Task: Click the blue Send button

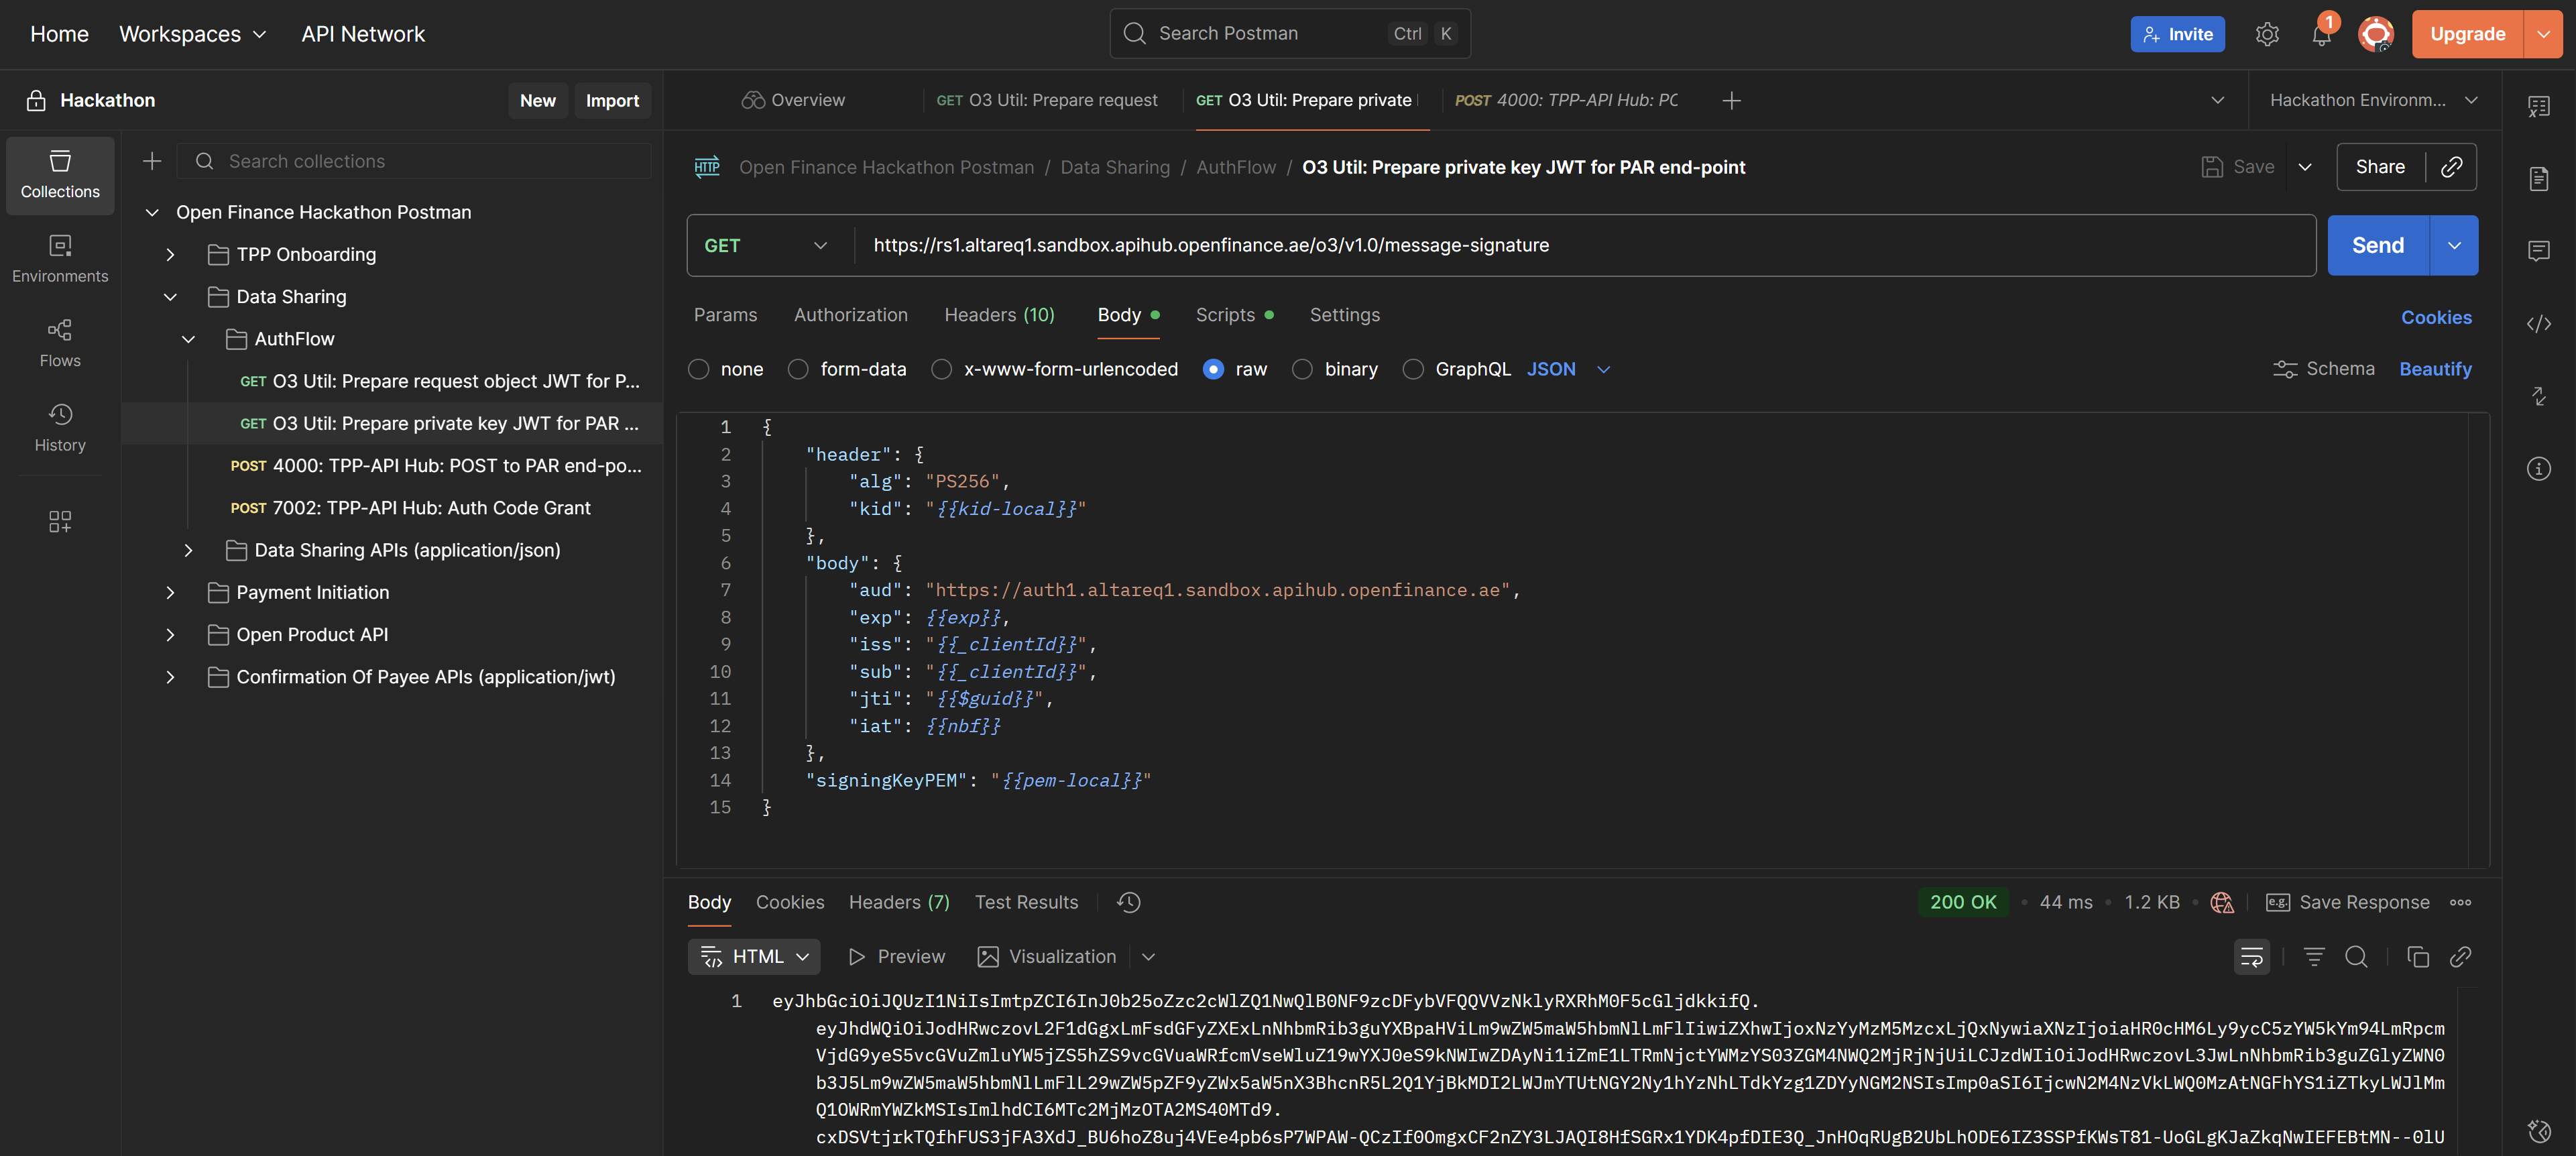Action: (x=2377, y=245)
